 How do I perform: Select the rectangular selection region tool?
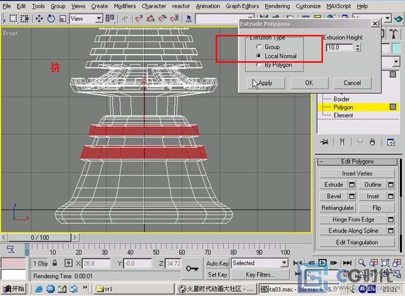pyautogui.click(x=13, y=19)
